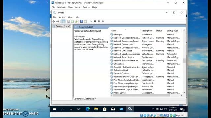Switch to the Extended tab
The height and width of the screenshot is (118, 211).
(x=79, y=99)
